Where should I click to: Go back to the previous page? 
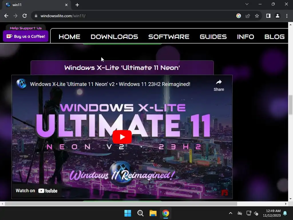[6, 16]
